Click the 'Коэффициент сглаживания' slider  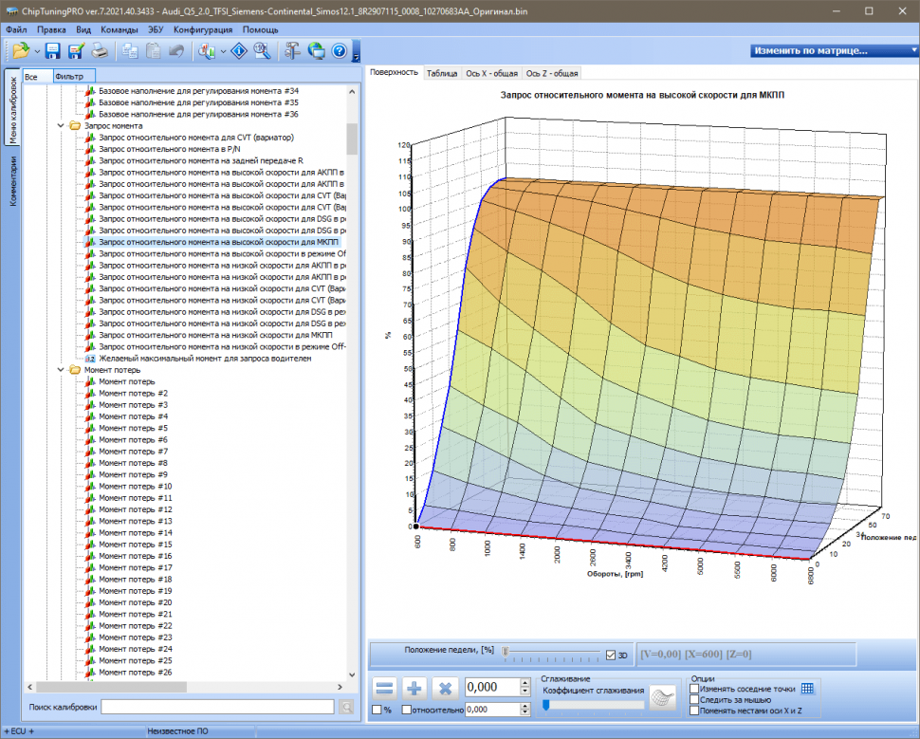tap(592, 704)
